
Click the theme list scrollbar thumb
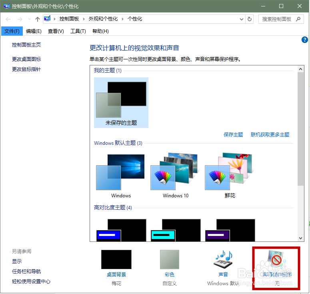click(x=300, y=129)
